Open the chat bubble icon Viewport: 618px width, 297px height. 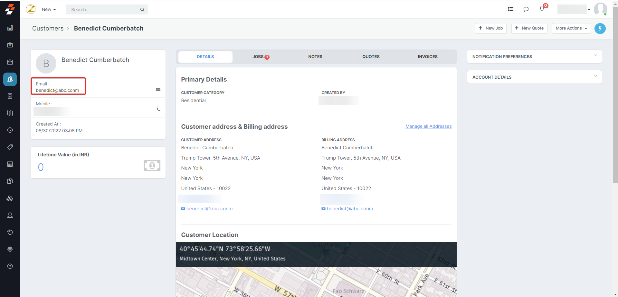[526, 9]
